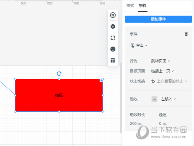Click the 添加事件 button
Viewport: 194px width, 146px height.
coord(158,19)
